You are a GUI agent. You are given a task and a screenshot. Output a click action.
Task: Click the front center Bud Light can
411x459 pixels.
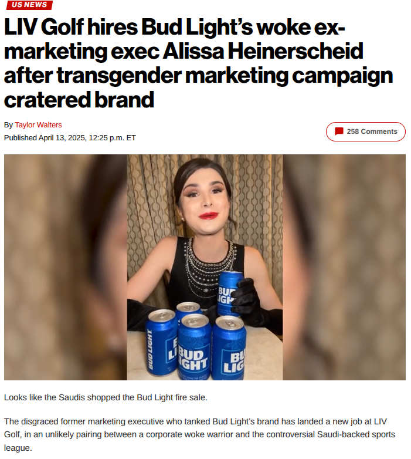pyautogui.click(x=194, y=347)
